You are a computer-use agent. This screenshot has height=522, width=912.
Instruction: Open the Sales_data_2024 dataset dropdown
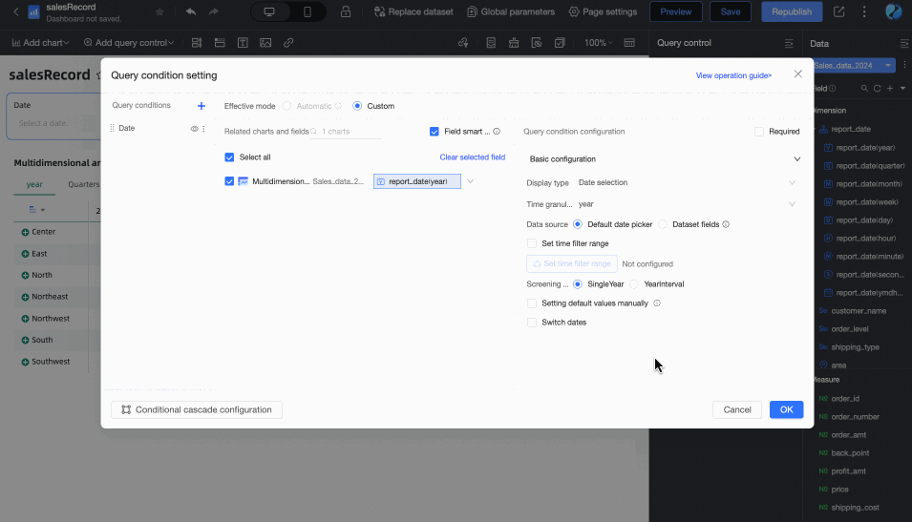coord(853,65)
